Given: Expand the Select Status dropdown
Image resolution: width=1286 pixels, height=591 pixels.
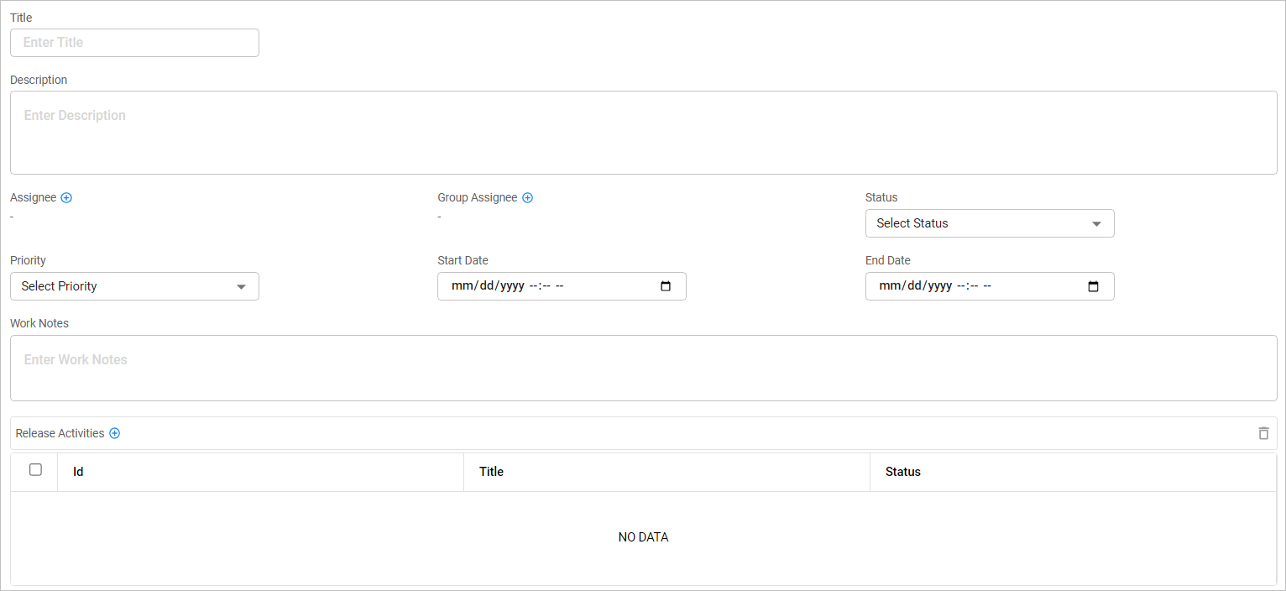Looking at the screenshot, I should click(x=989, y=223).
